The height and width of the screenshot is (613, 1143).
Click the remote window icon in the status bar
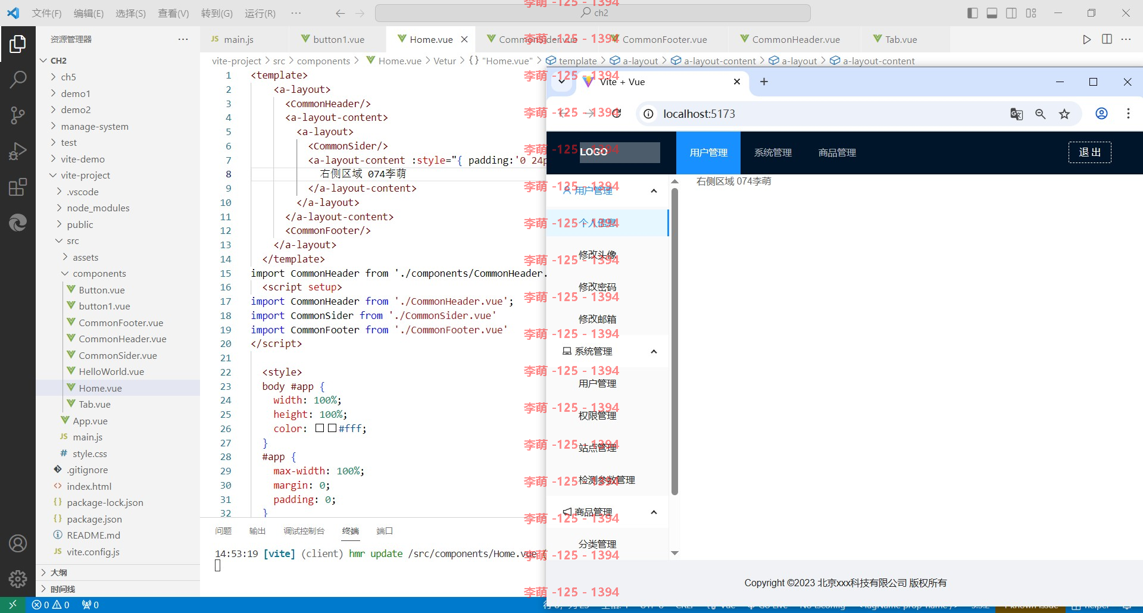coord(13,605)
